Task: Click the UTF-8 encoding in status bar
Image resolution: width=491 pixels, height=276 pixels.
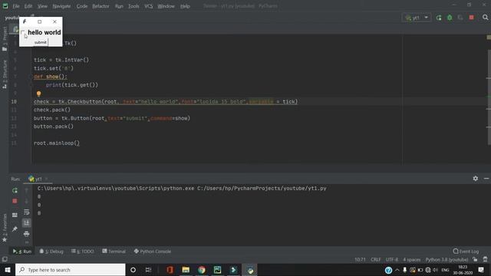Action: [392, 260]
